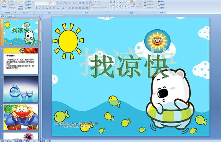The image size is (221, 142).
Task: Click the Clear Formatting eraser icon
Action: (64, 3)
